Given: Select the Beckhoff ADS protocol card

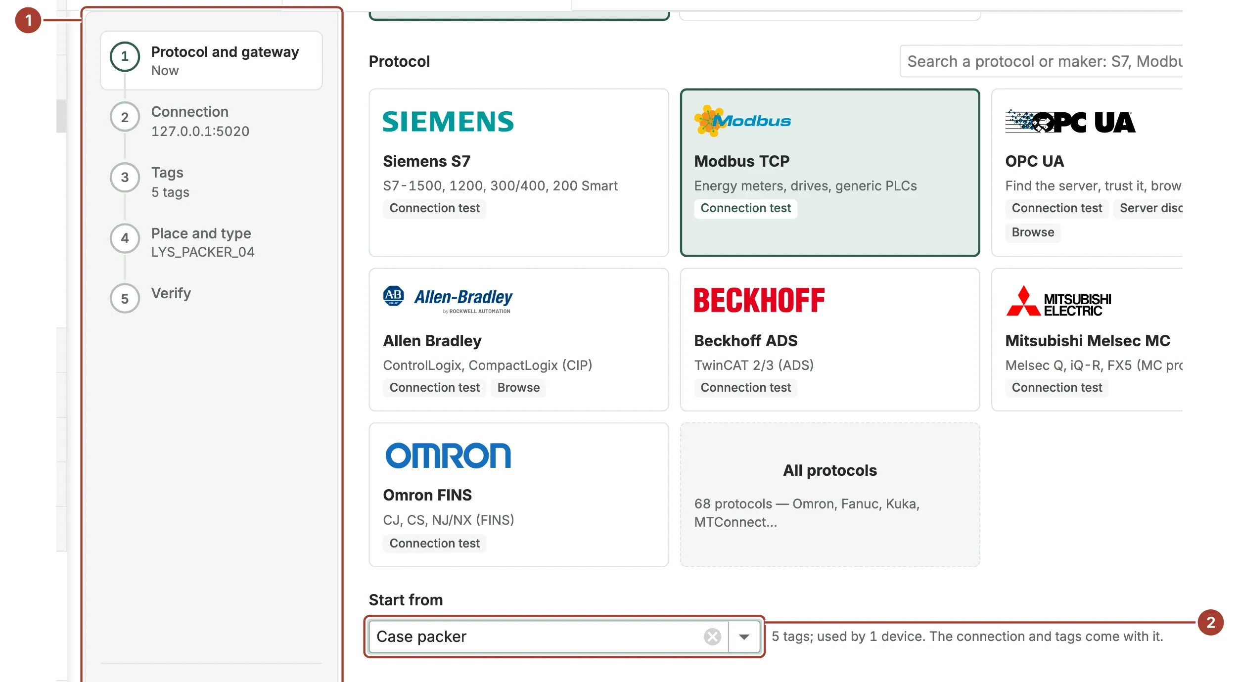Looking at the screenshot, I should tap(830, 340).
